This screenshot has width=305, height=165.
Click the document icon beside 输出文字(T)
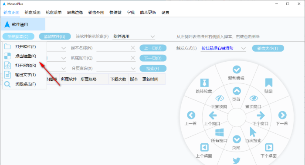[x=7, y=75]
